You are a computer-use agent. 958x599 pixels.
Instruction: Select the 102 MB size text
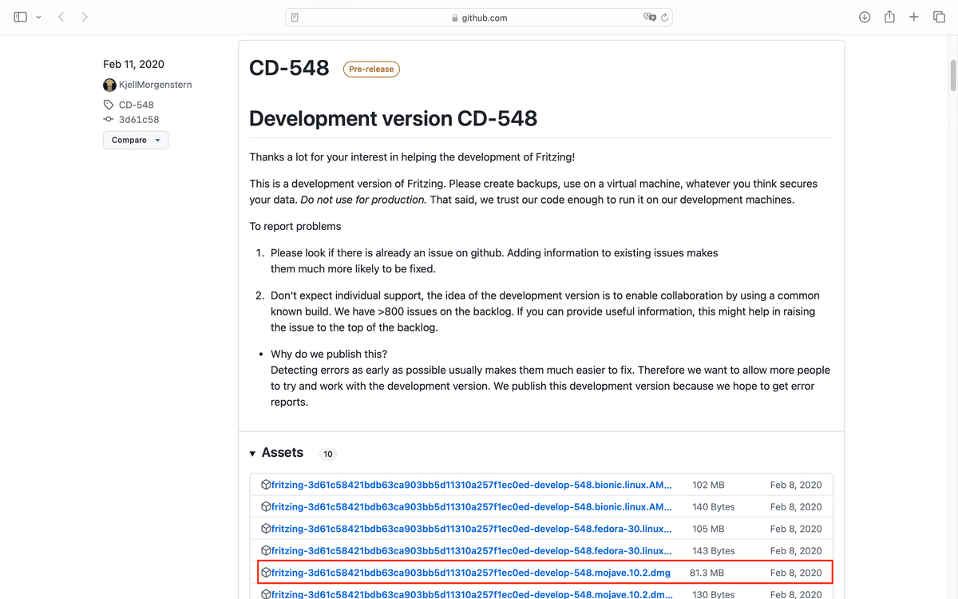pyautogui.click(x=709, y=485)
